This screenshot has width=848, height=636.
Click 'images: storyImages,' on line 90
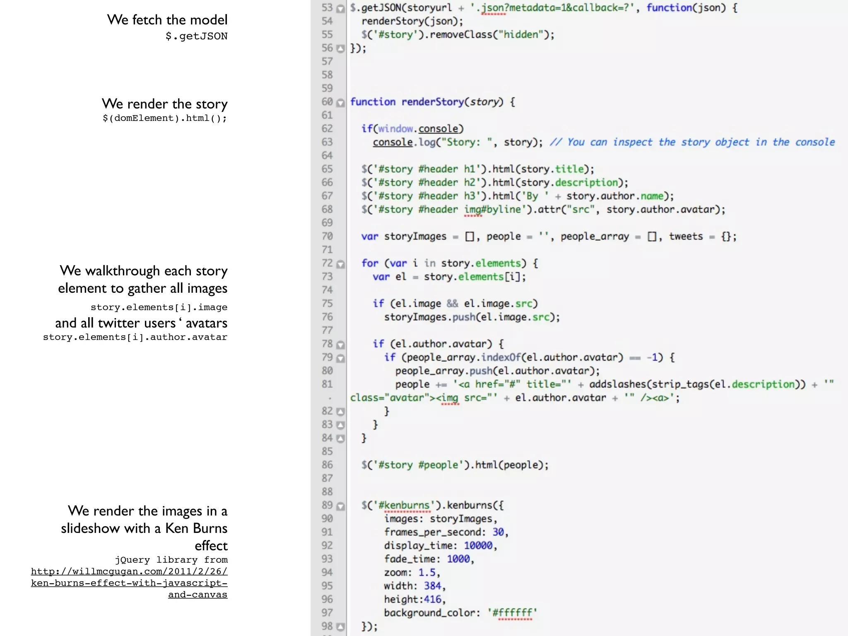[x=441, y=519]
